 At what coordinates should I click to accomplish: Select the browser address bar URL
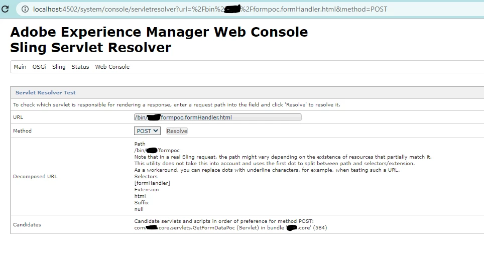click(210, 9)
